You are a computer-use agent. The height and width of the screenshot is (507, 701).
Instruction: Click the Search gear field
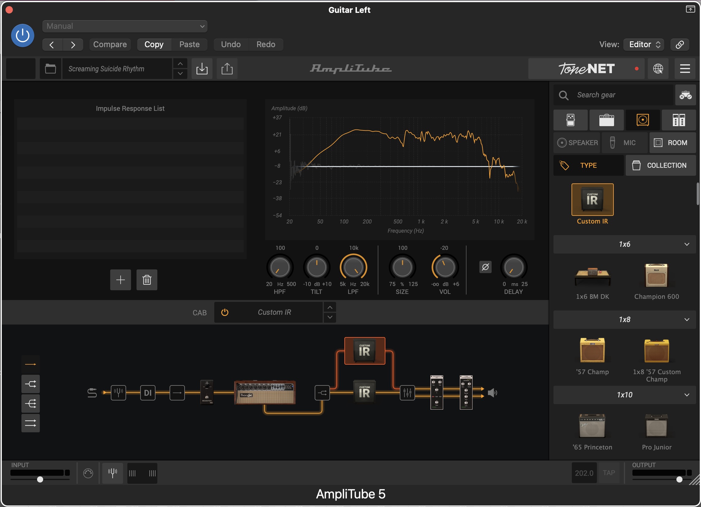613,95
